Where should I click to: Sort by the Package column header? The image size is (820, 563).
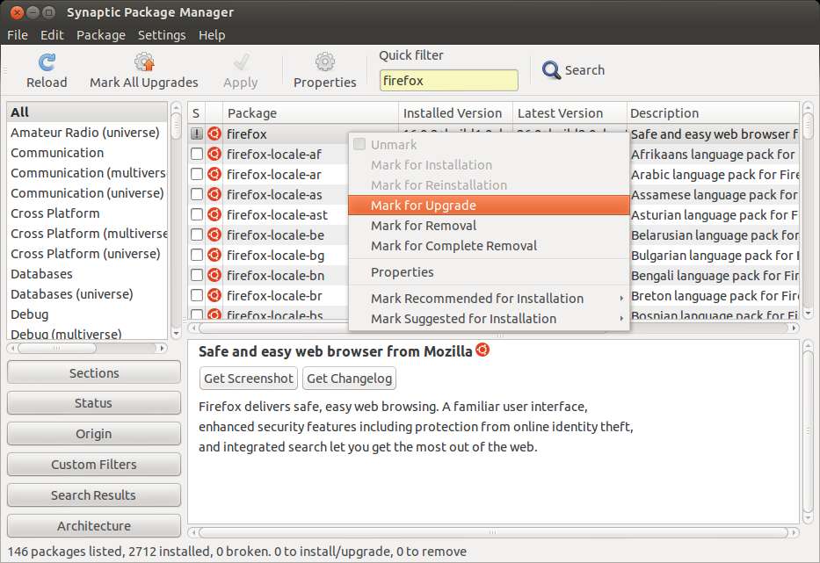[x=310, y=113]
